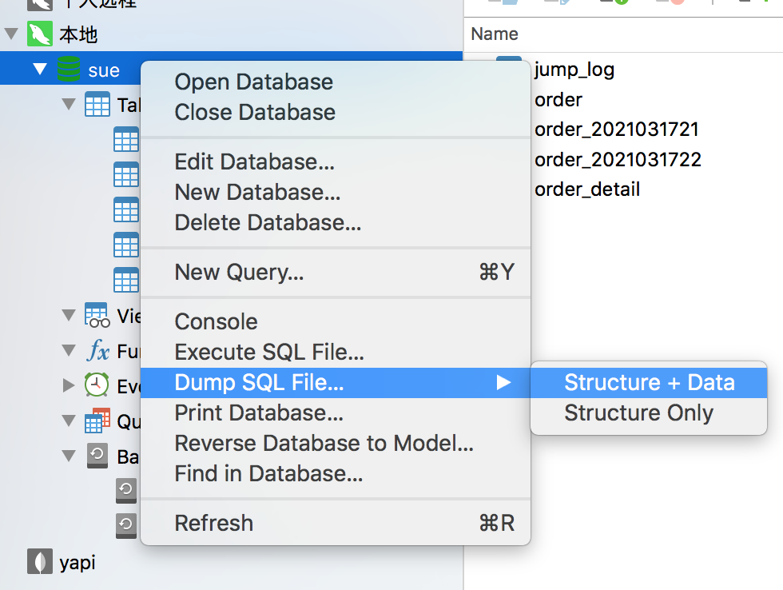This screenshot has width=783, height=590.
Task: Click the sue database cylinder icon
Action: click(70, 70)
